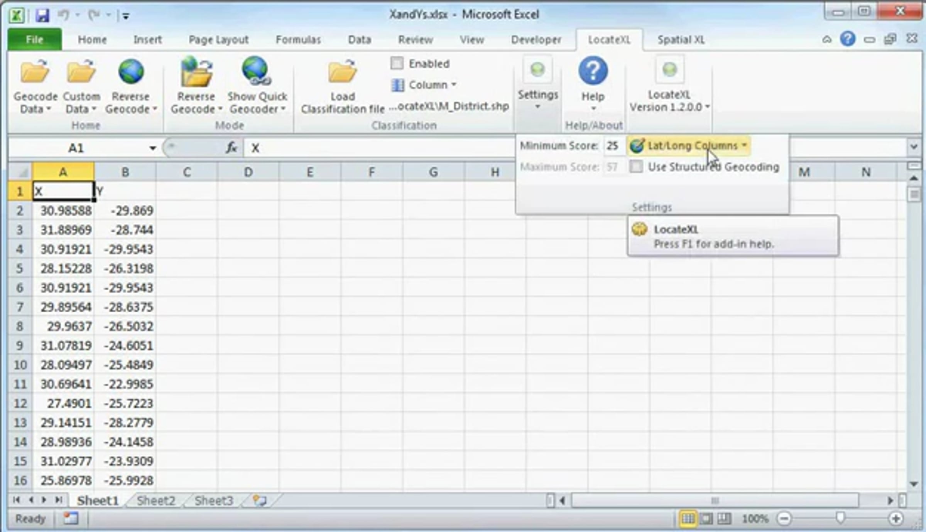Click the horizontal scrollbar right arrow
The image size is (926, 532).
pos(890,500)
